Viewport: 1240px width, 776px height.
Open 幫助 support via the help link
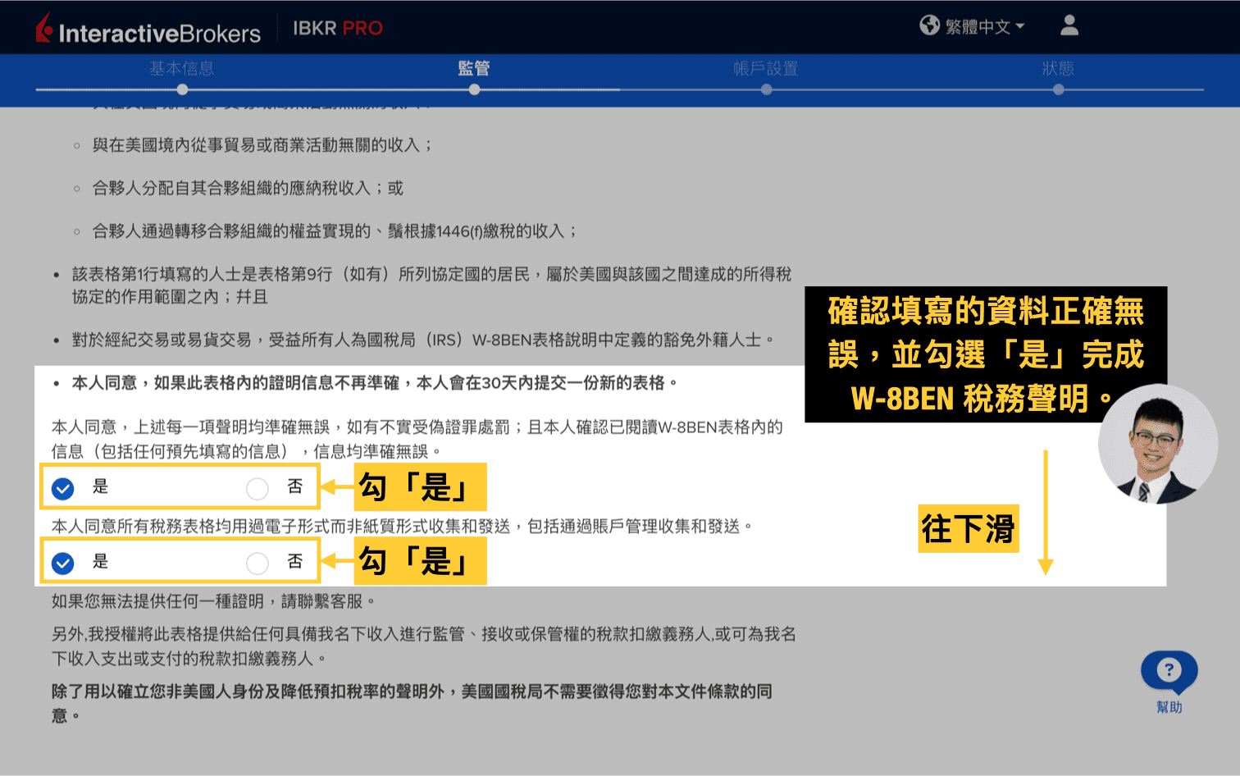pyautogui.click(x=1169, y=707)
